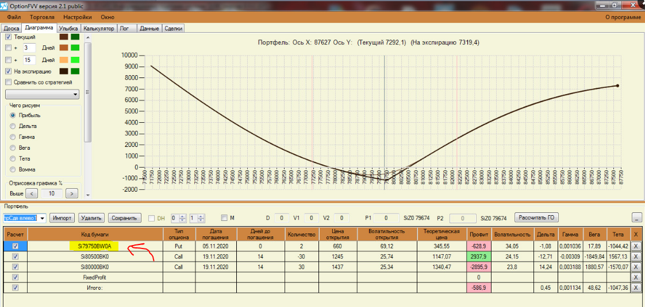Screen dimensions: 645x307
Task: Remove the Si80500BK0 row using X
Action: 636,257
